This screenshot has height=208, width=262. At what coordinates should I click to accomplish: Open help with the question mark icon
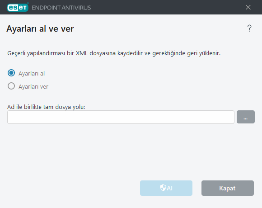point(249,28)
